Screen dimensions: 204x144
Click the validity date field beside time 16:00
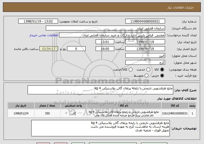(145, 49)
